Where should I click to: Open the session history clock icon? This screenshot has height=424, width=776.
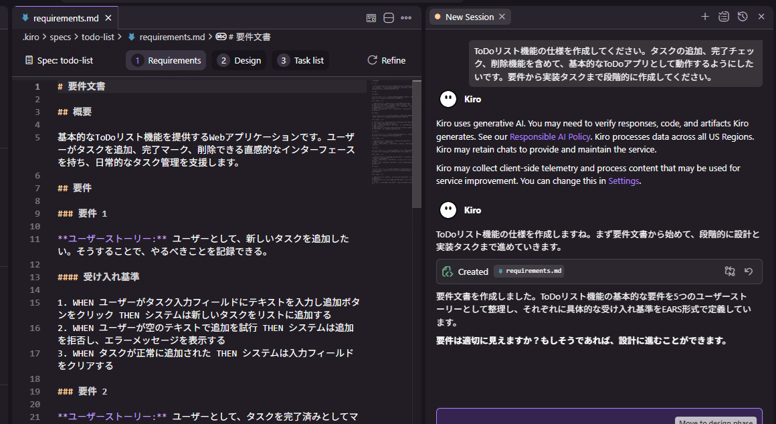pos(742,15)
